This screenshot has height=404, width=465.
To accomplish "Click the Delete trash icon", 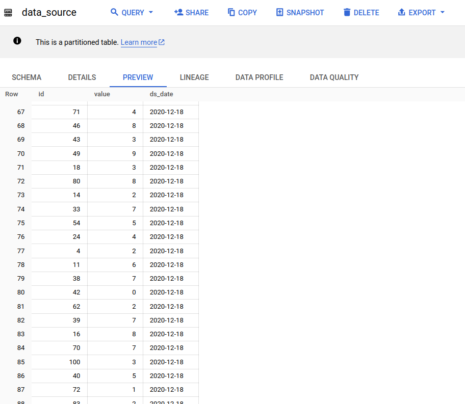I will coord(347,12).
